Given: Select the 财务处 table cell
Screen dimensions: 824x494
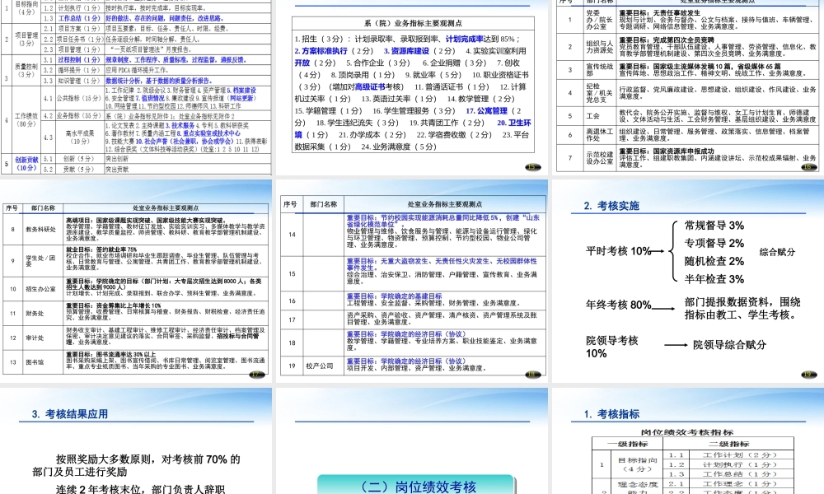Looking at the screenshot, I should click(x=41, y=314).
